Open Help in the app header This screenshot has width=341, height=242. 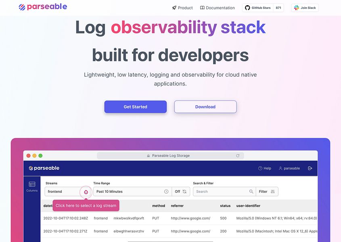[x=265, y=168]
